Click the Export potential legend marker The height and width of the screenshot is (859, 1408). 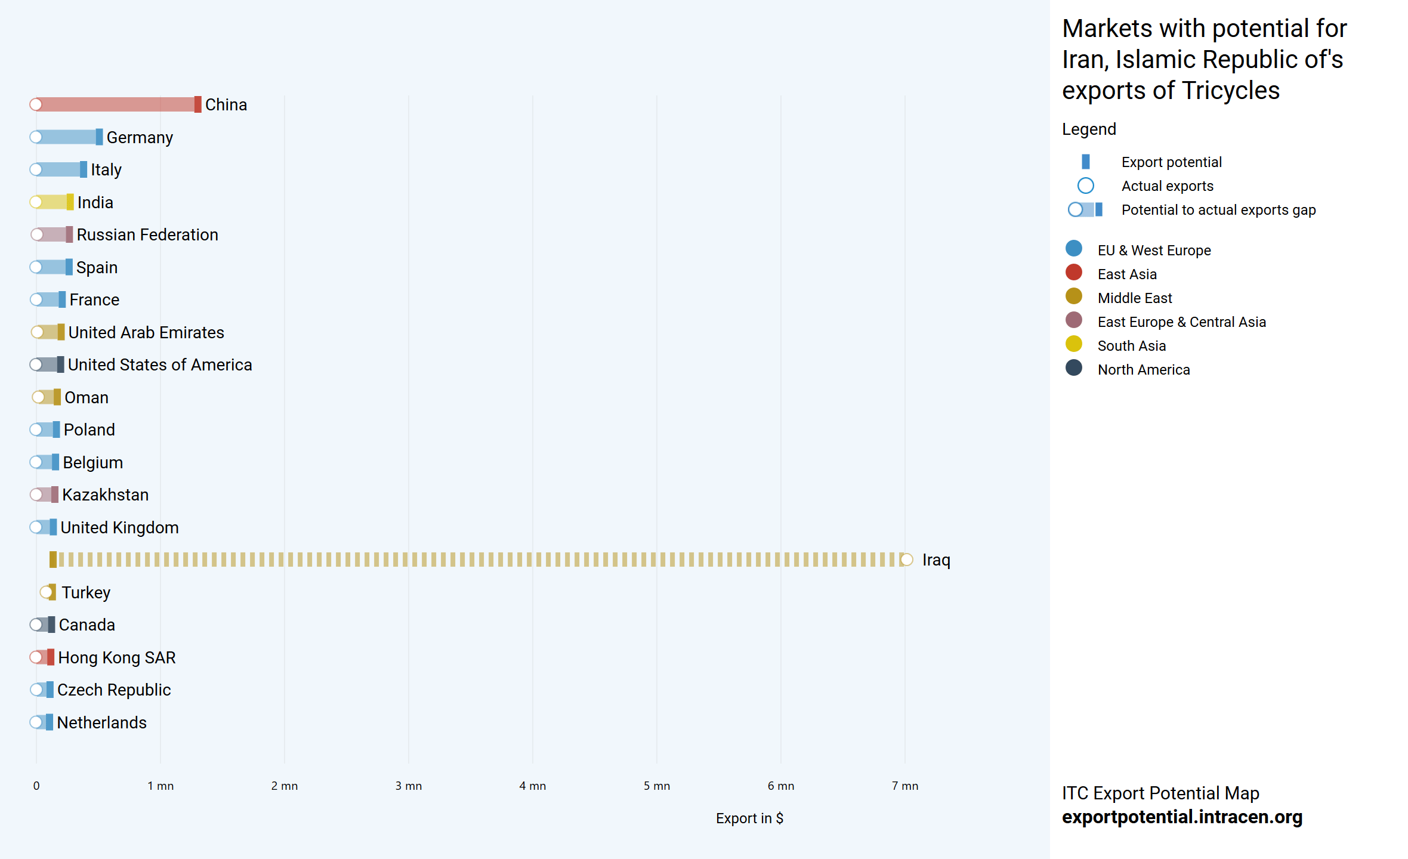pos(1085,162)
